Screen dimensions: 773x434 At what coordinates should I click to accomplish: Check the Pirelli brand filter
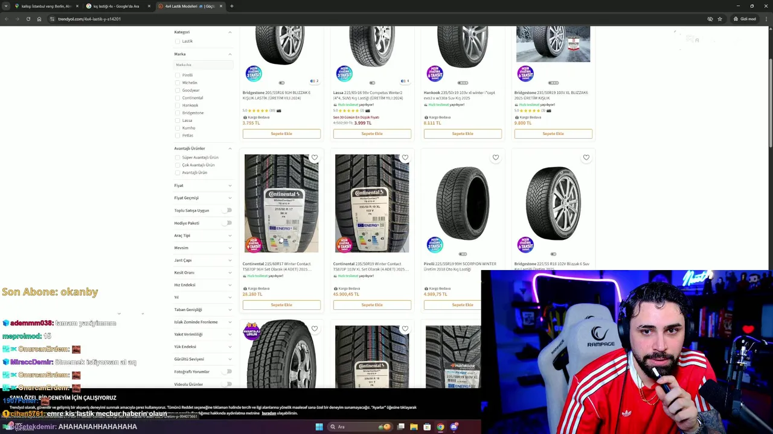(x=177, y=75)
